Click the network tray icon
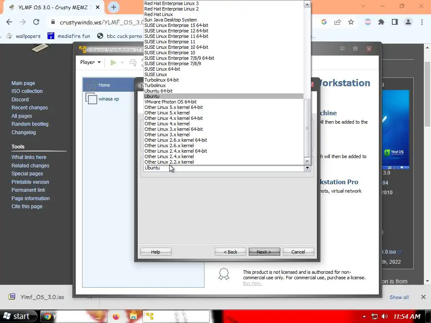This screenshot has height=323, width=431. pos(374,316)
